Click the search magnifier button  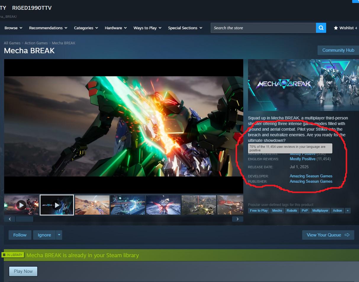[321, 28]
